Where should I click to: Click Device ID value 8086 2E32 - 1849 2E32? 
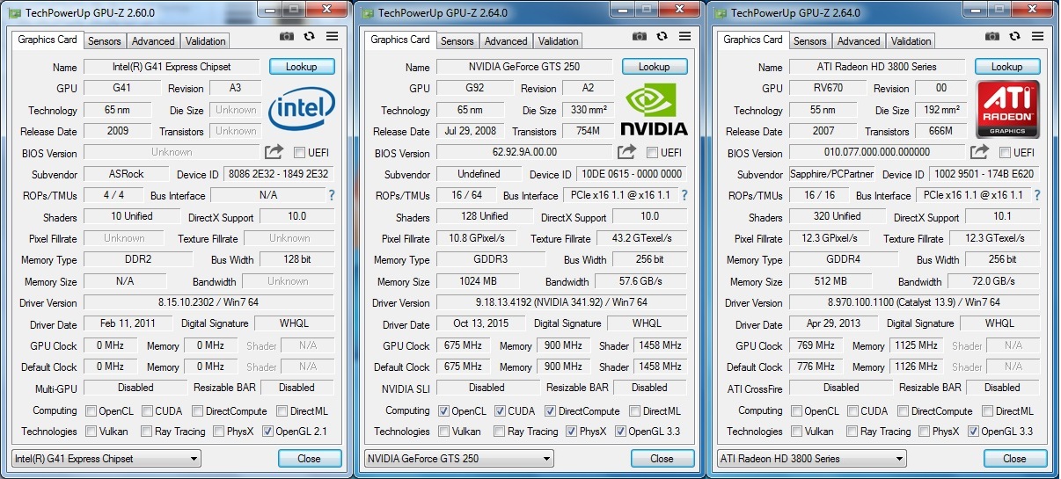(x=278, y=174)
